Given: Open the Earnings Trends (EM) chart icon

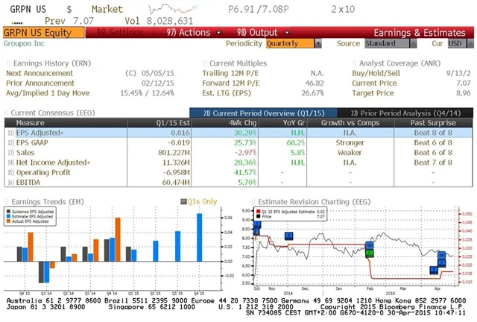Looking at the screenshot, I should [7, 201].
